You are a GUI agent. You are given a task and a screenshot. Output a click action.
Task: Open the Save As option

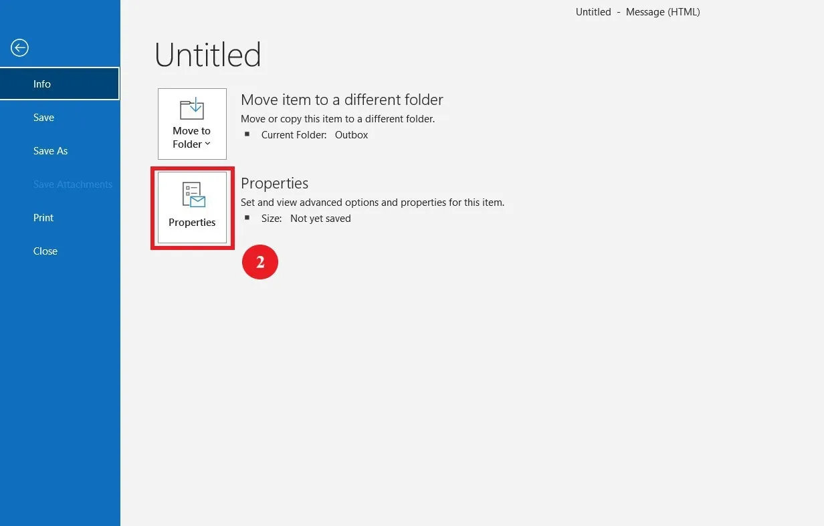tap(50, 151)
